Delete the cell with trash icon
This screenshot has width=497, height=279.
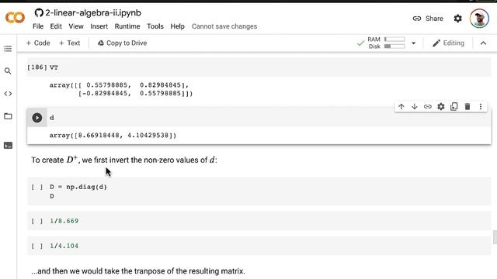467,107
